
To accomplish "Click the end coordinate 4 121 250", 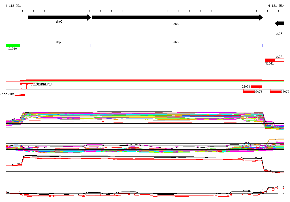I will 276,6.
